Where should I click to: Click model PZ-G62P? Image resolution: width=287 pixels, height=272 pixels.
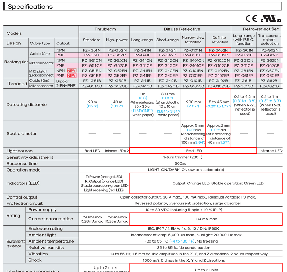click(269, 55)
